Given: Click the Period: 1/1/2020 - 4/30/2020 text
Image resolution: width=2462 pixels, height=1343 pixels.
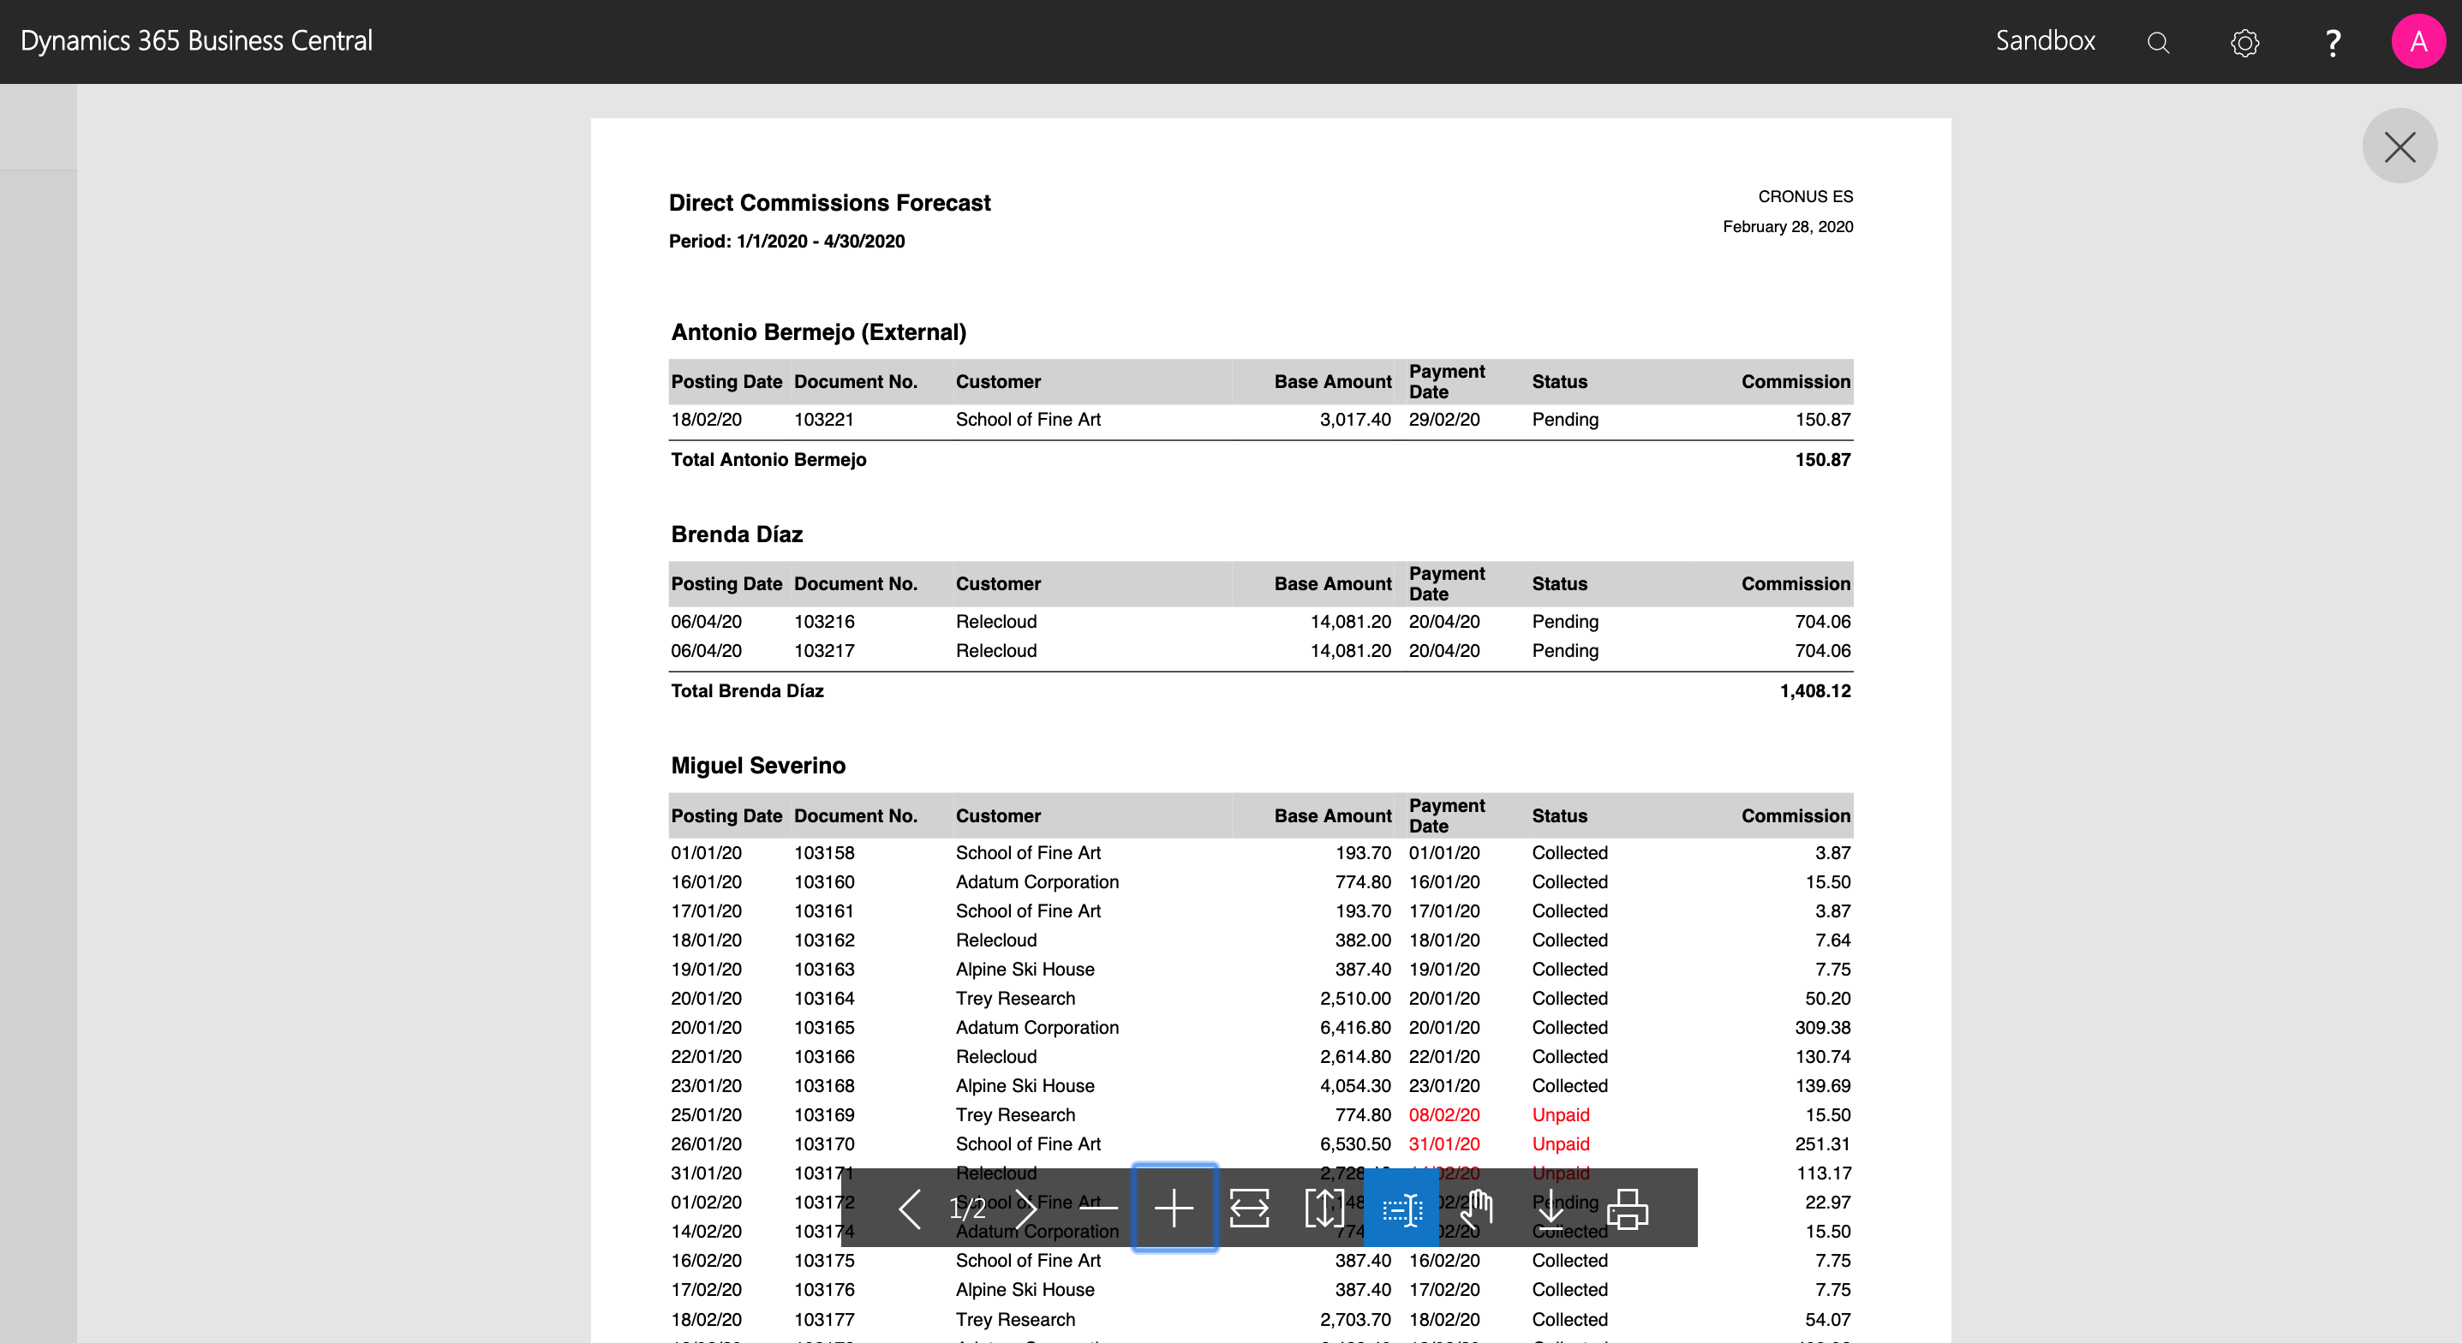Looking at the screenshot, I should click(786, 241).
